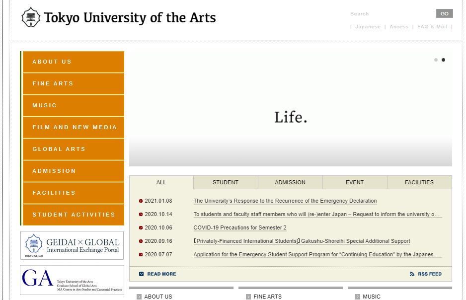Image resolution: width=466 pixels, height=300 pixels.
Task: Click the Tokyo University of the Arts crest logo
Action: (x=31, y=17)
